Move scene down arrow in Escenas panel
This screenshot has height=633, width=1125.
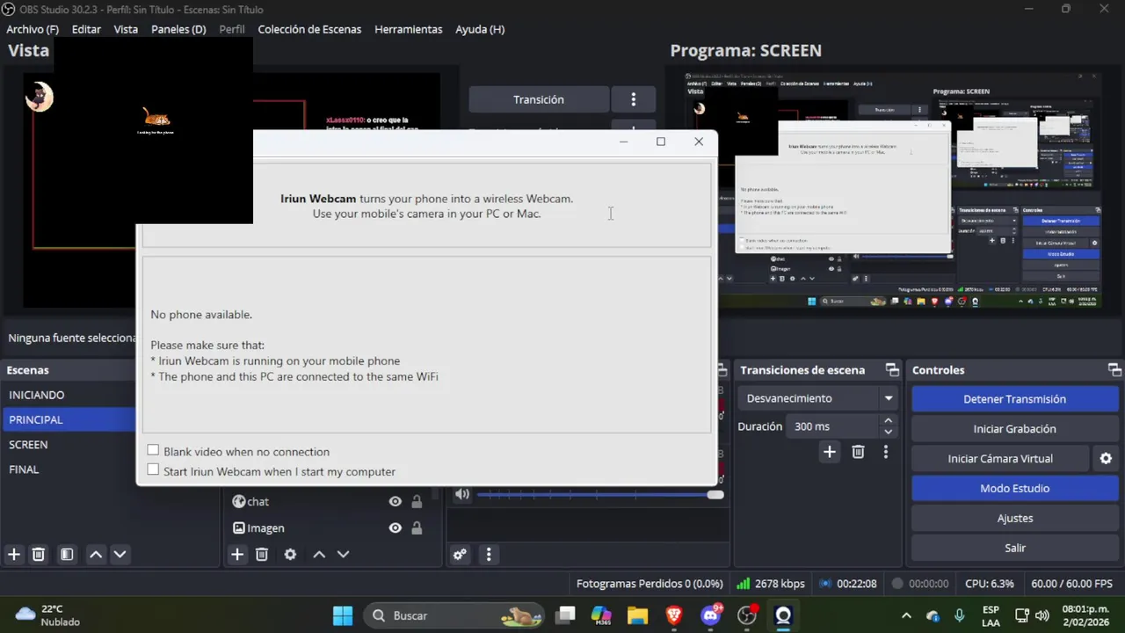120,555
